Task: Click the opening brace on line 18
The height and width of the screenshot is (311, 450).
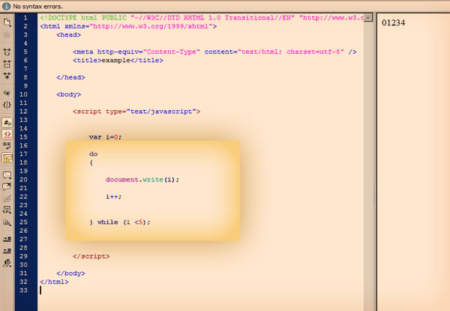Action: 91,163
